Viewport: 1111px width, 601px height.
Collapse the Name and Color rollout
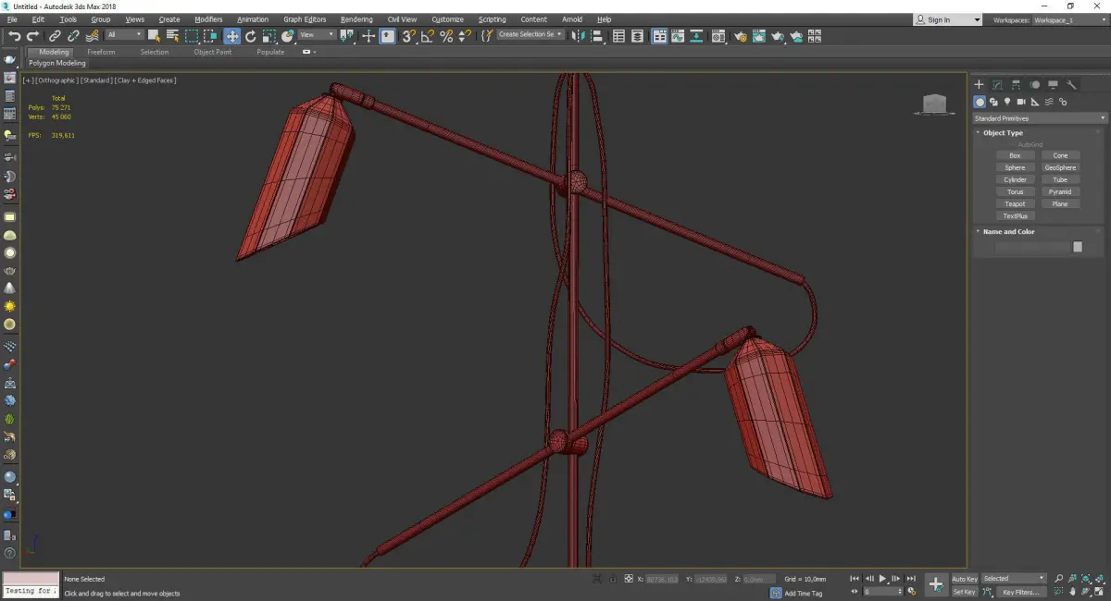tap(1008, 232)
